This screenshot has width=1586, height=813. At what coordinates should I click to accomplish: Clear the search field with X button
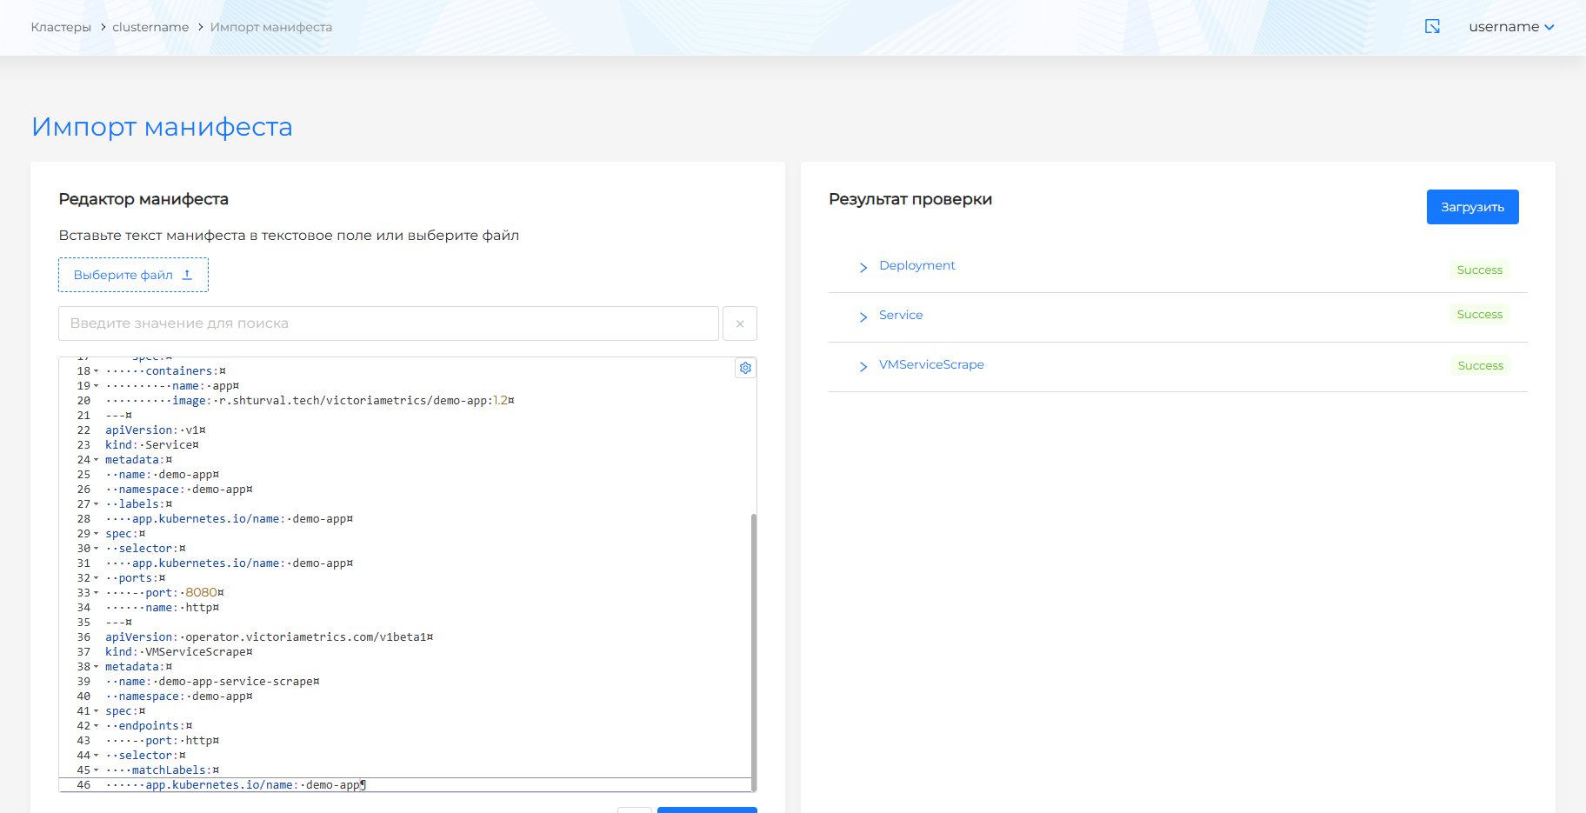tap(740, 323)
